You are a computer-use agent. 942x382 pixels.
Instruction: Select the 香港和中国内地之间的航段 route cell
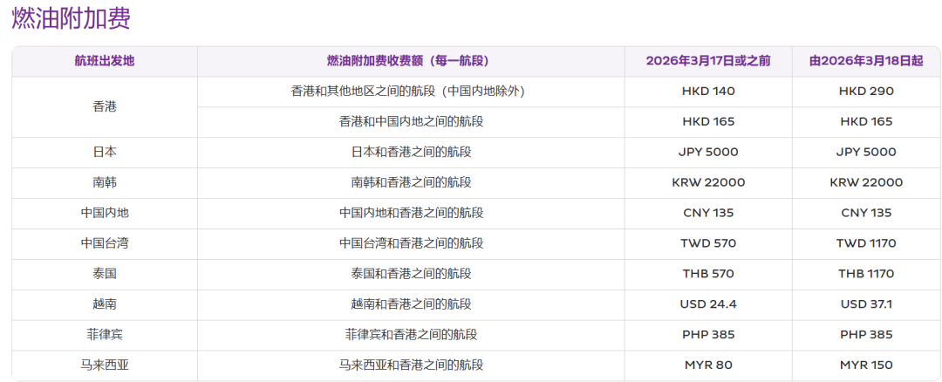(411, 121)
